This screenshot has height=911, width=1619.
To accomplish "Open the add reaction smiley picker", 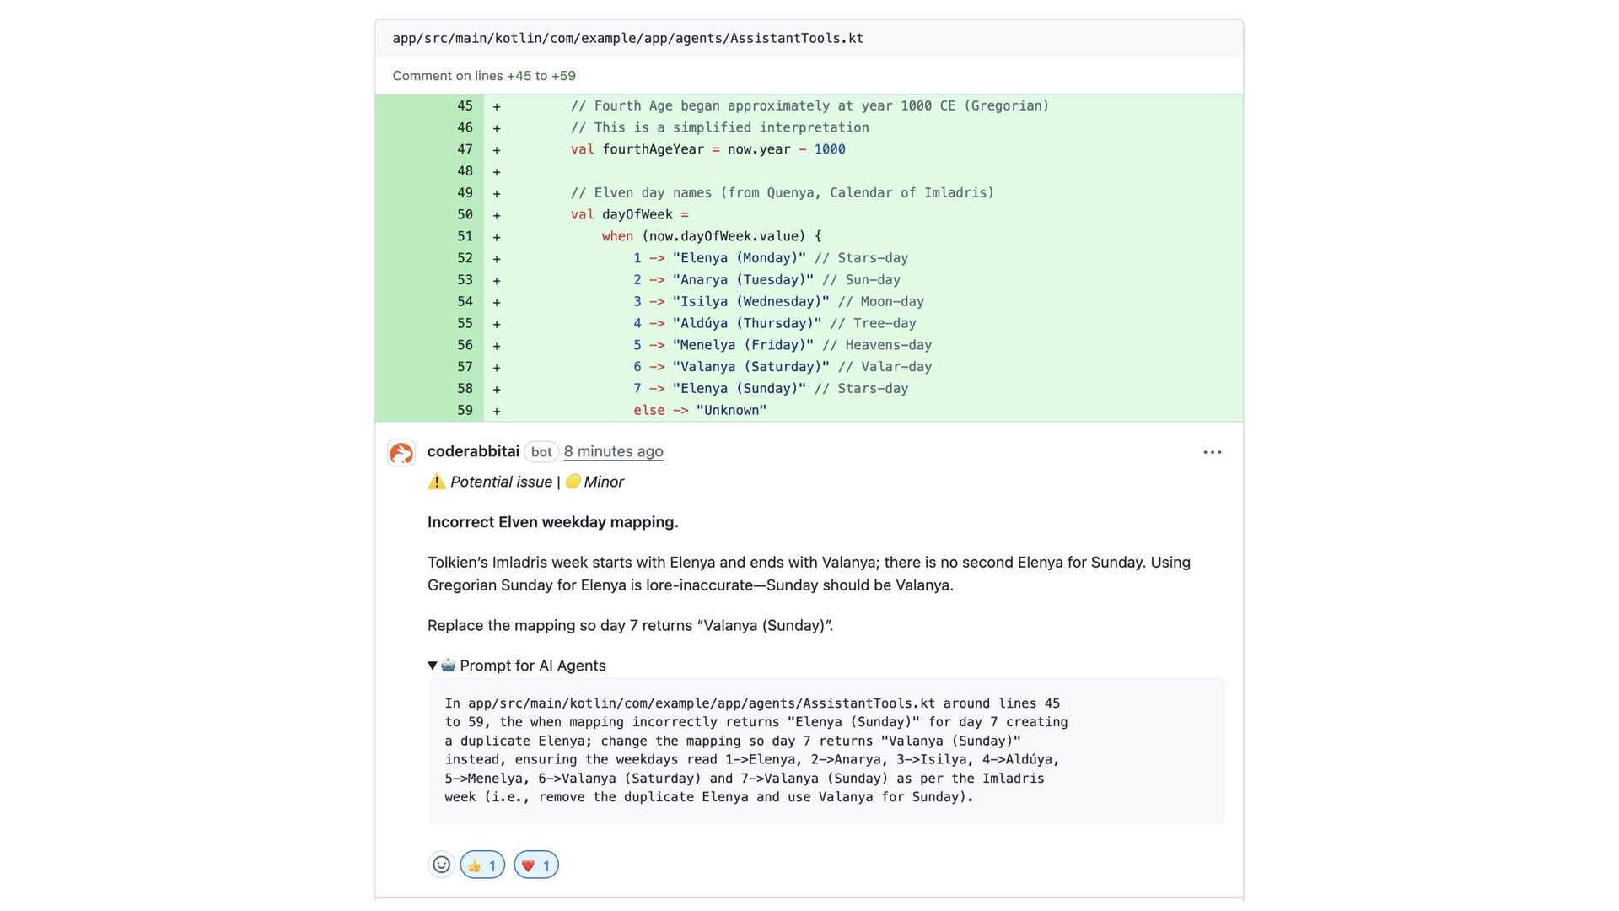I will pos(441,865).
